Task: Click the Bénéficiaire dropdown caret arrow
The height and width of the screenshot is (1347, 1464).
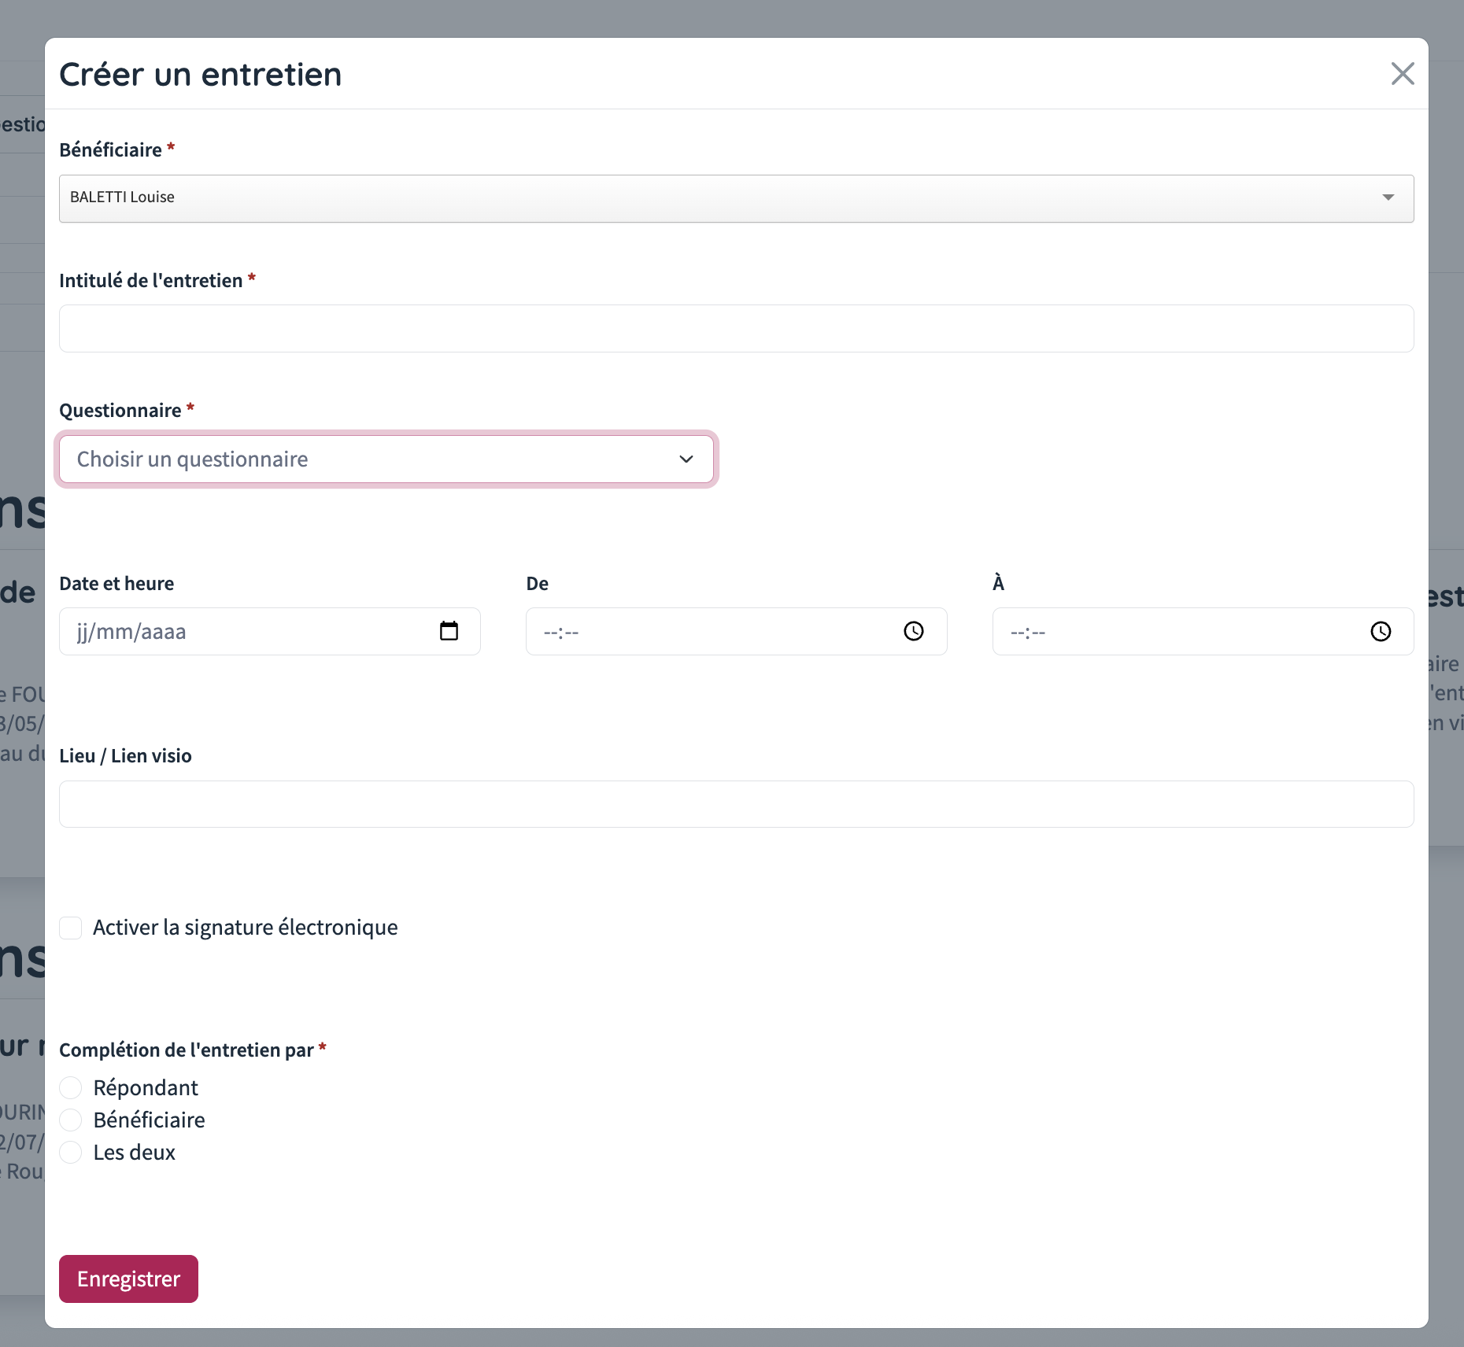Action: pos(1388,197)
